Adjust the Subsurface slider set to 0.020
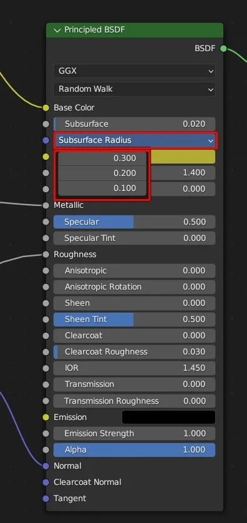 click(x=134, y=124)
